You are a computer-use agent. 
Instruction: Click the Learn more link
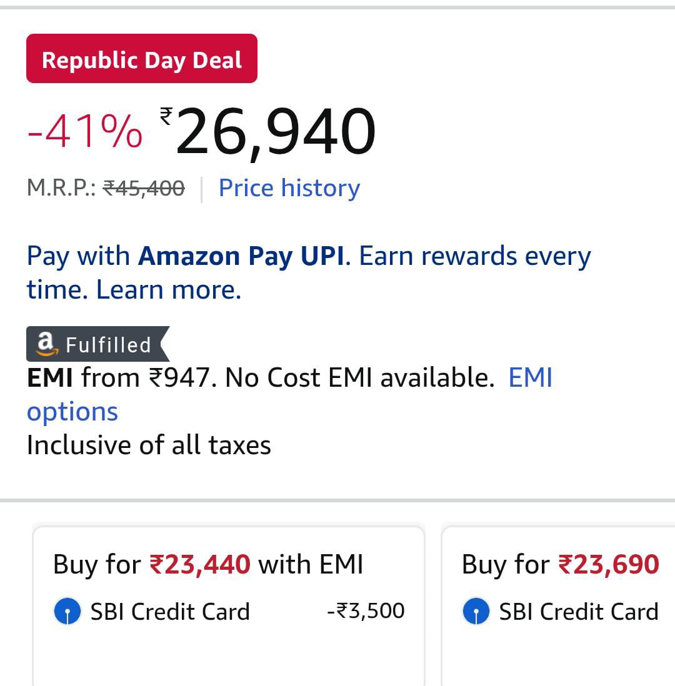click(169, 290)
